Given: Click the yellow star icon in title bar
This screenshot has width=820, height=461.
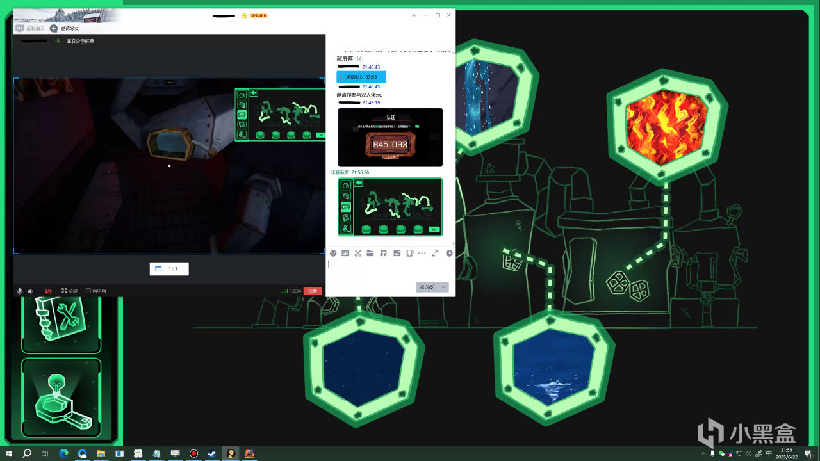Looking at the screenshot, I should (244, 15).
